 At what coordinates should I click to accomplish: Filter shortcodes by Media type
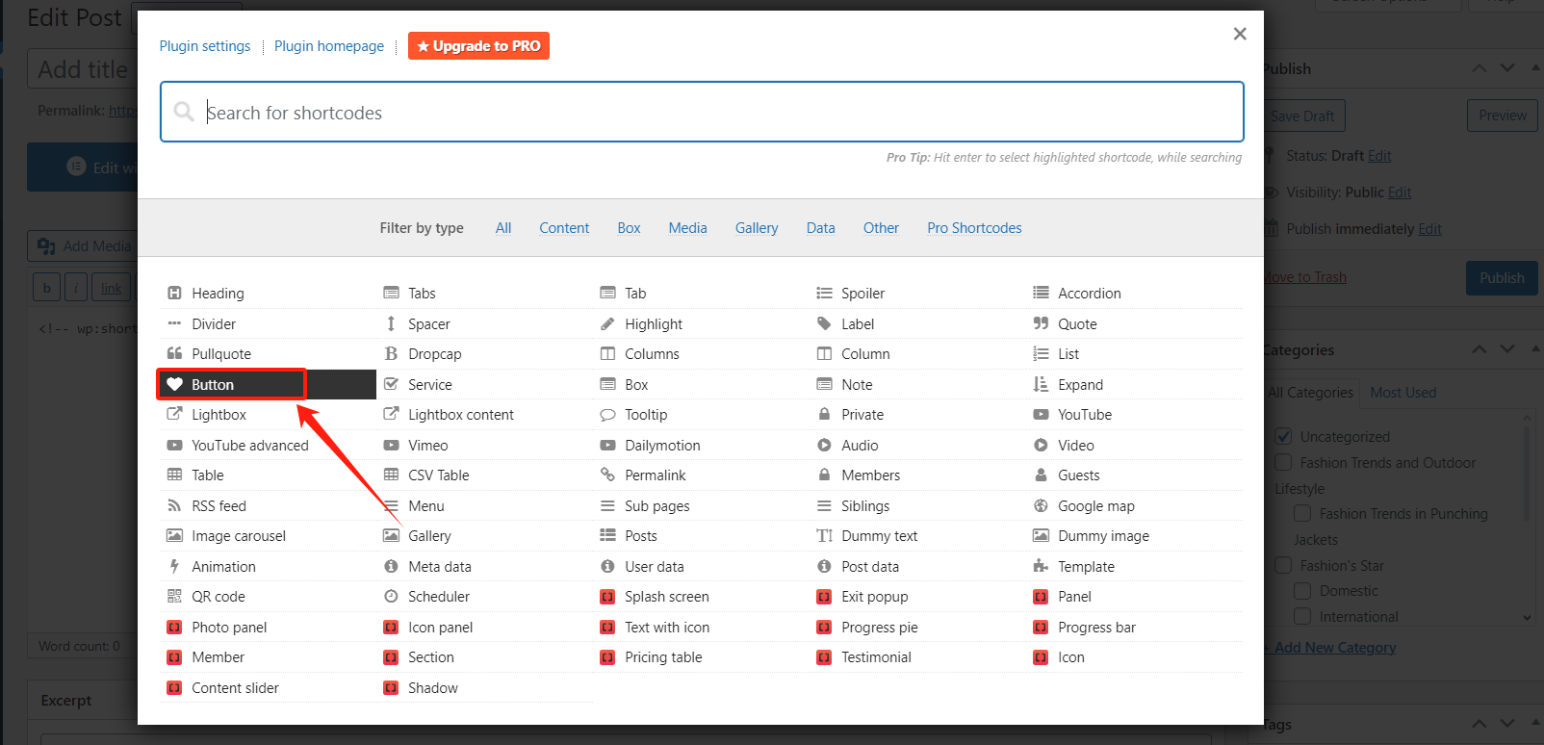pyautogui.click(x=687, y=228)
